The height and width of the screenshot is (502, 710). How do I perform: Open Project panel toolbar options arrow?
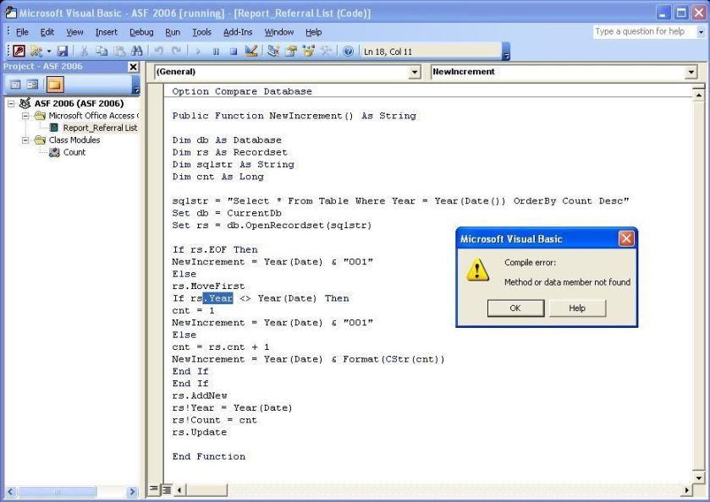135,85
